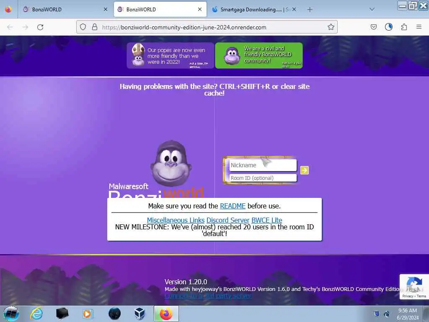This screenshot has height=322, width=429.
Task: Click reCAPTCHA Privacy link
Action: point(407,296)
